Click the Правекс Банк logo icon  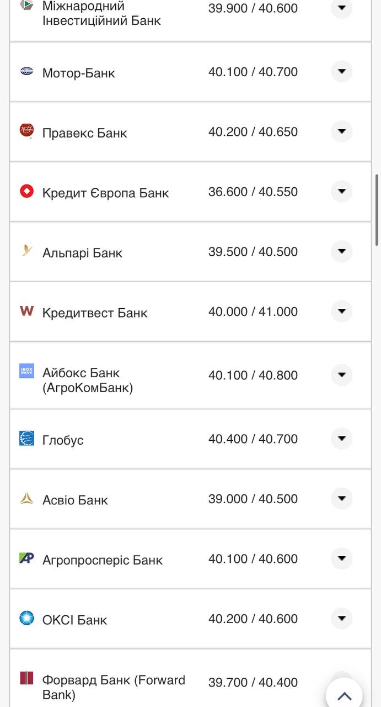click(26, 130)
